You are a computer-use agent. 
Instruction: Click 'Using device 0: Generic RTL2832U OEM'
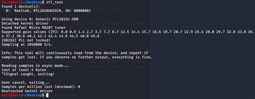[40, 19]
